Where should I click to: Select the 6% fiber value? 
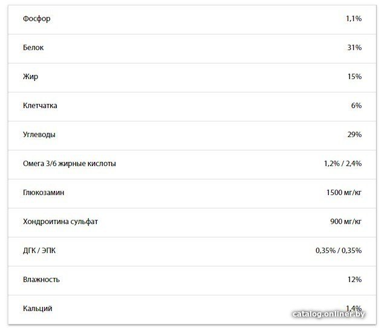[x=356, y=106]
